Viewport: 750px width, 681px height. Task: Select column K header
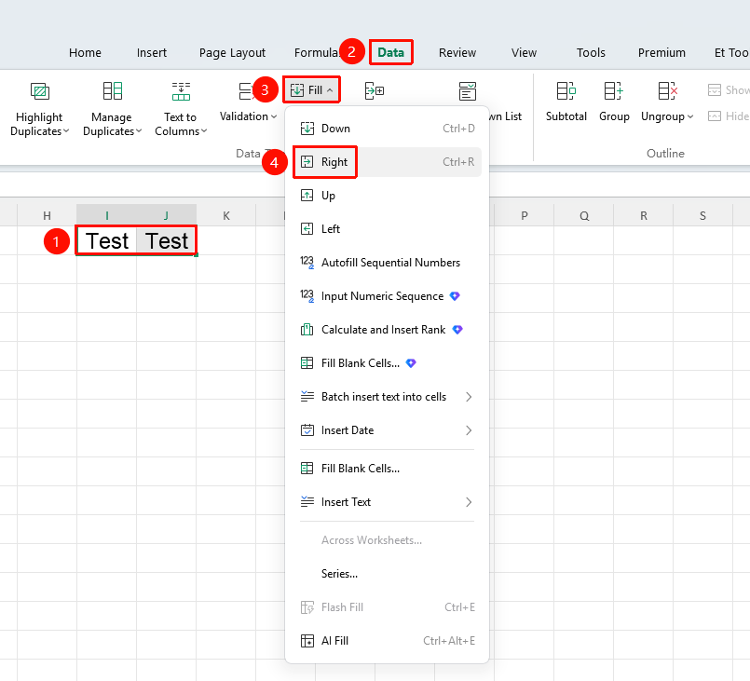(x=226, y=216)
